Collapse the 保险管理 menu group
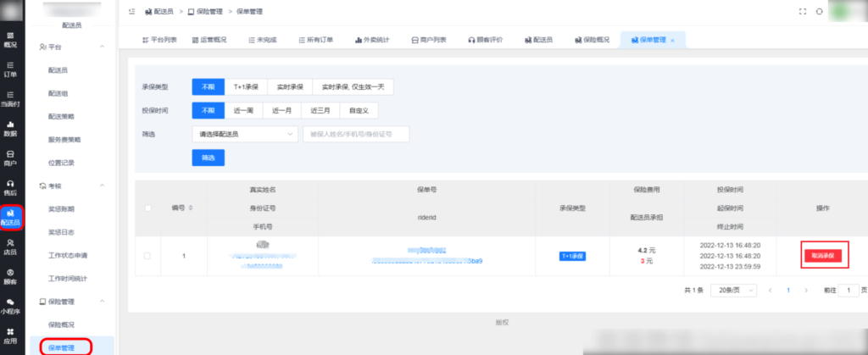The width and height of the screenshot is (868, 355). pos(102,302)
